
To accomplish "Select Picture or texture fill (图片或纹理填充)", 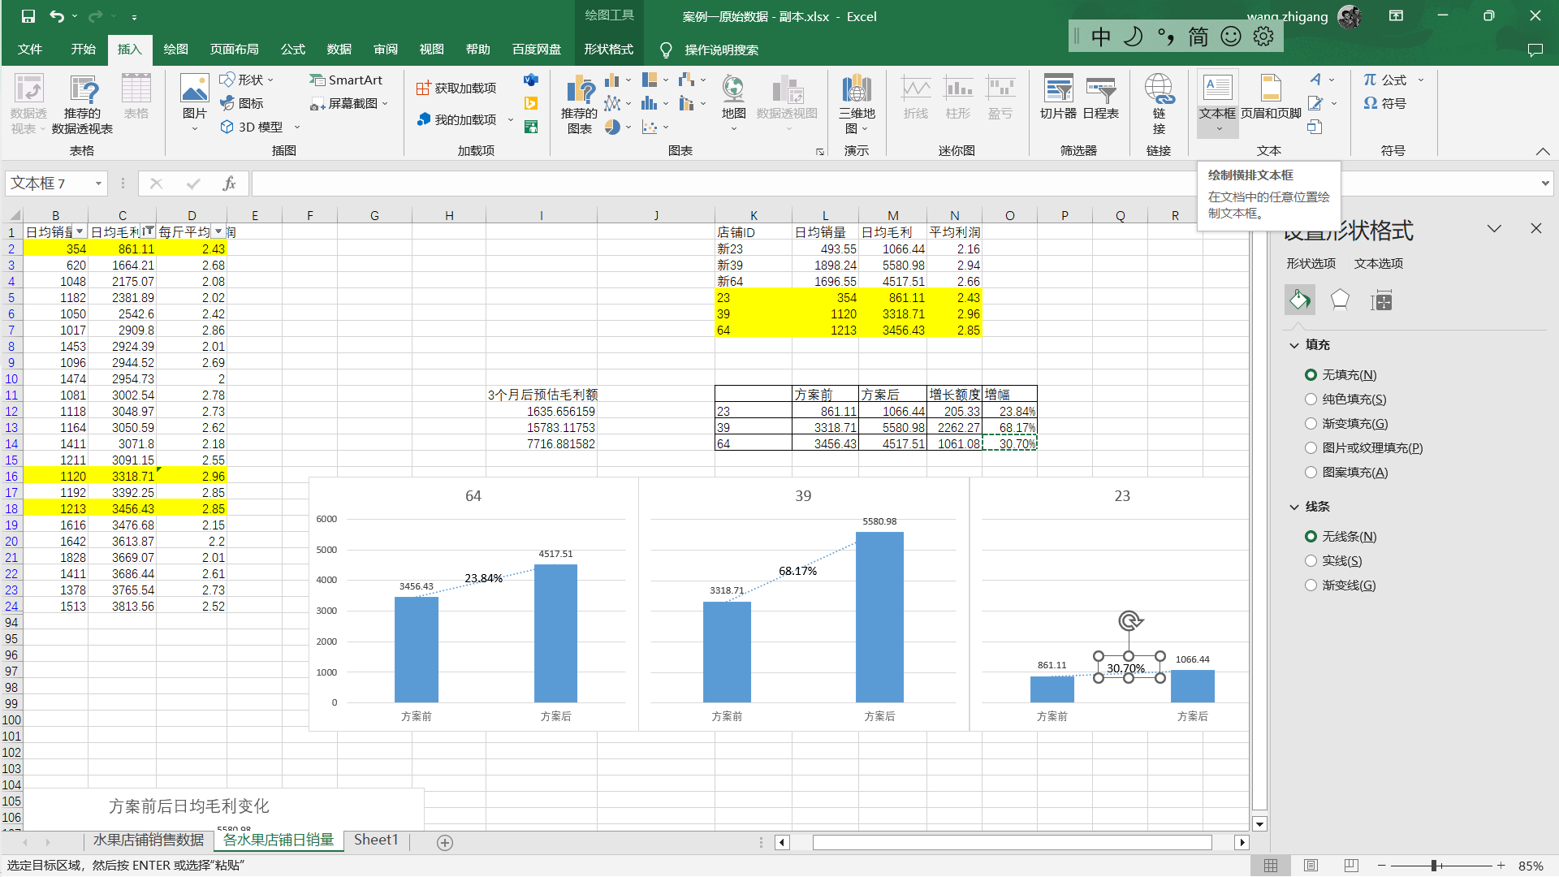I will click(1363, 447).
